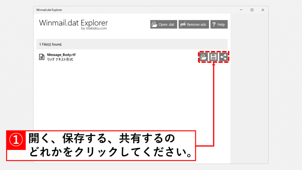The image size is (302, 170).
Task: Open the "Help" text label
Action: click(221, 24)
